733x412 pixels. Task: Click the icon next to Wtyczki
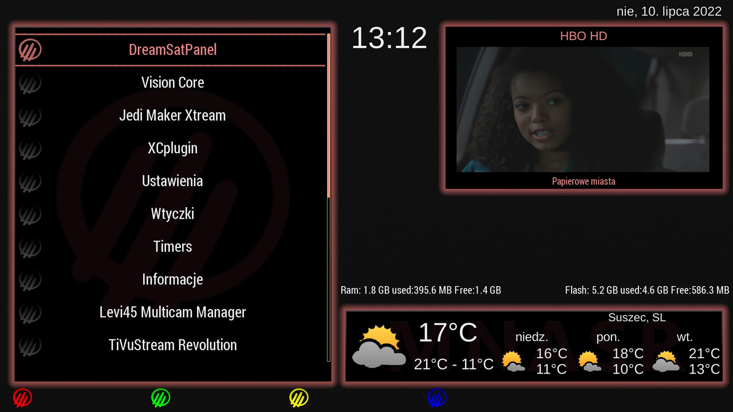click(x=30, y=214)
